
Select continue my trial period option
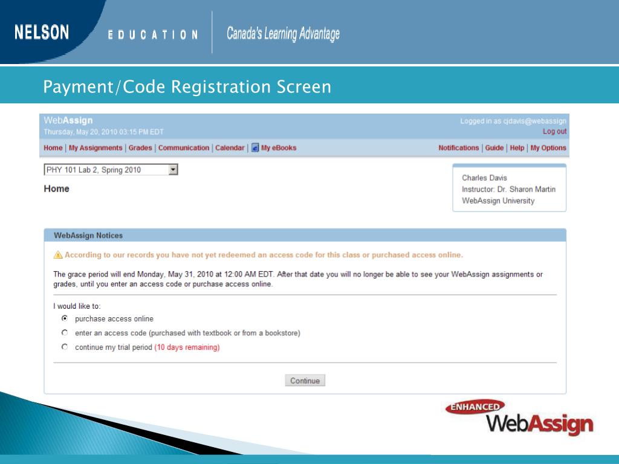coord(65,347)
